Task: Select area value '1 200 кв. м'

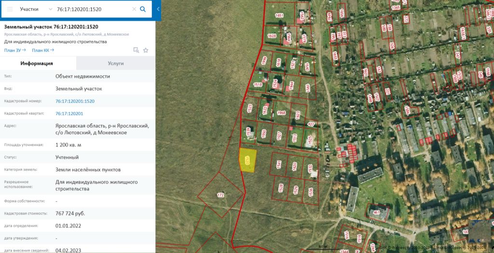Action: (x=69, y=145)
